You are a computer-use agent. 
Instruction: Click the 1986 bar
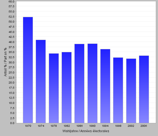pyautogui.click(x=79, y=84)
